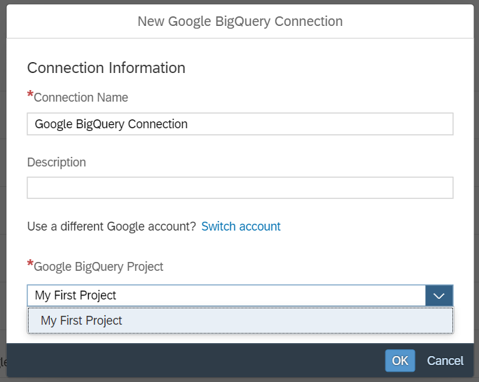Click the empty Description input field

click(x=240, y=188)
